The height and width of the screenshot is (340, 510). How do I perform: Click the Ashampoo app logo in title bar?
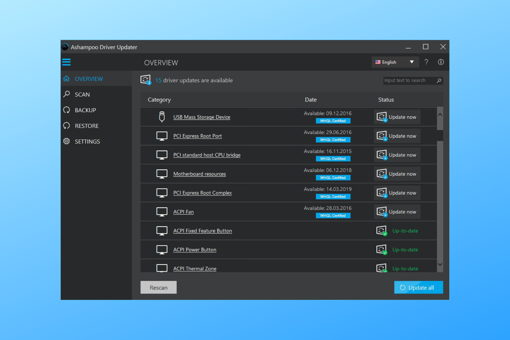[x=65, y=47]
